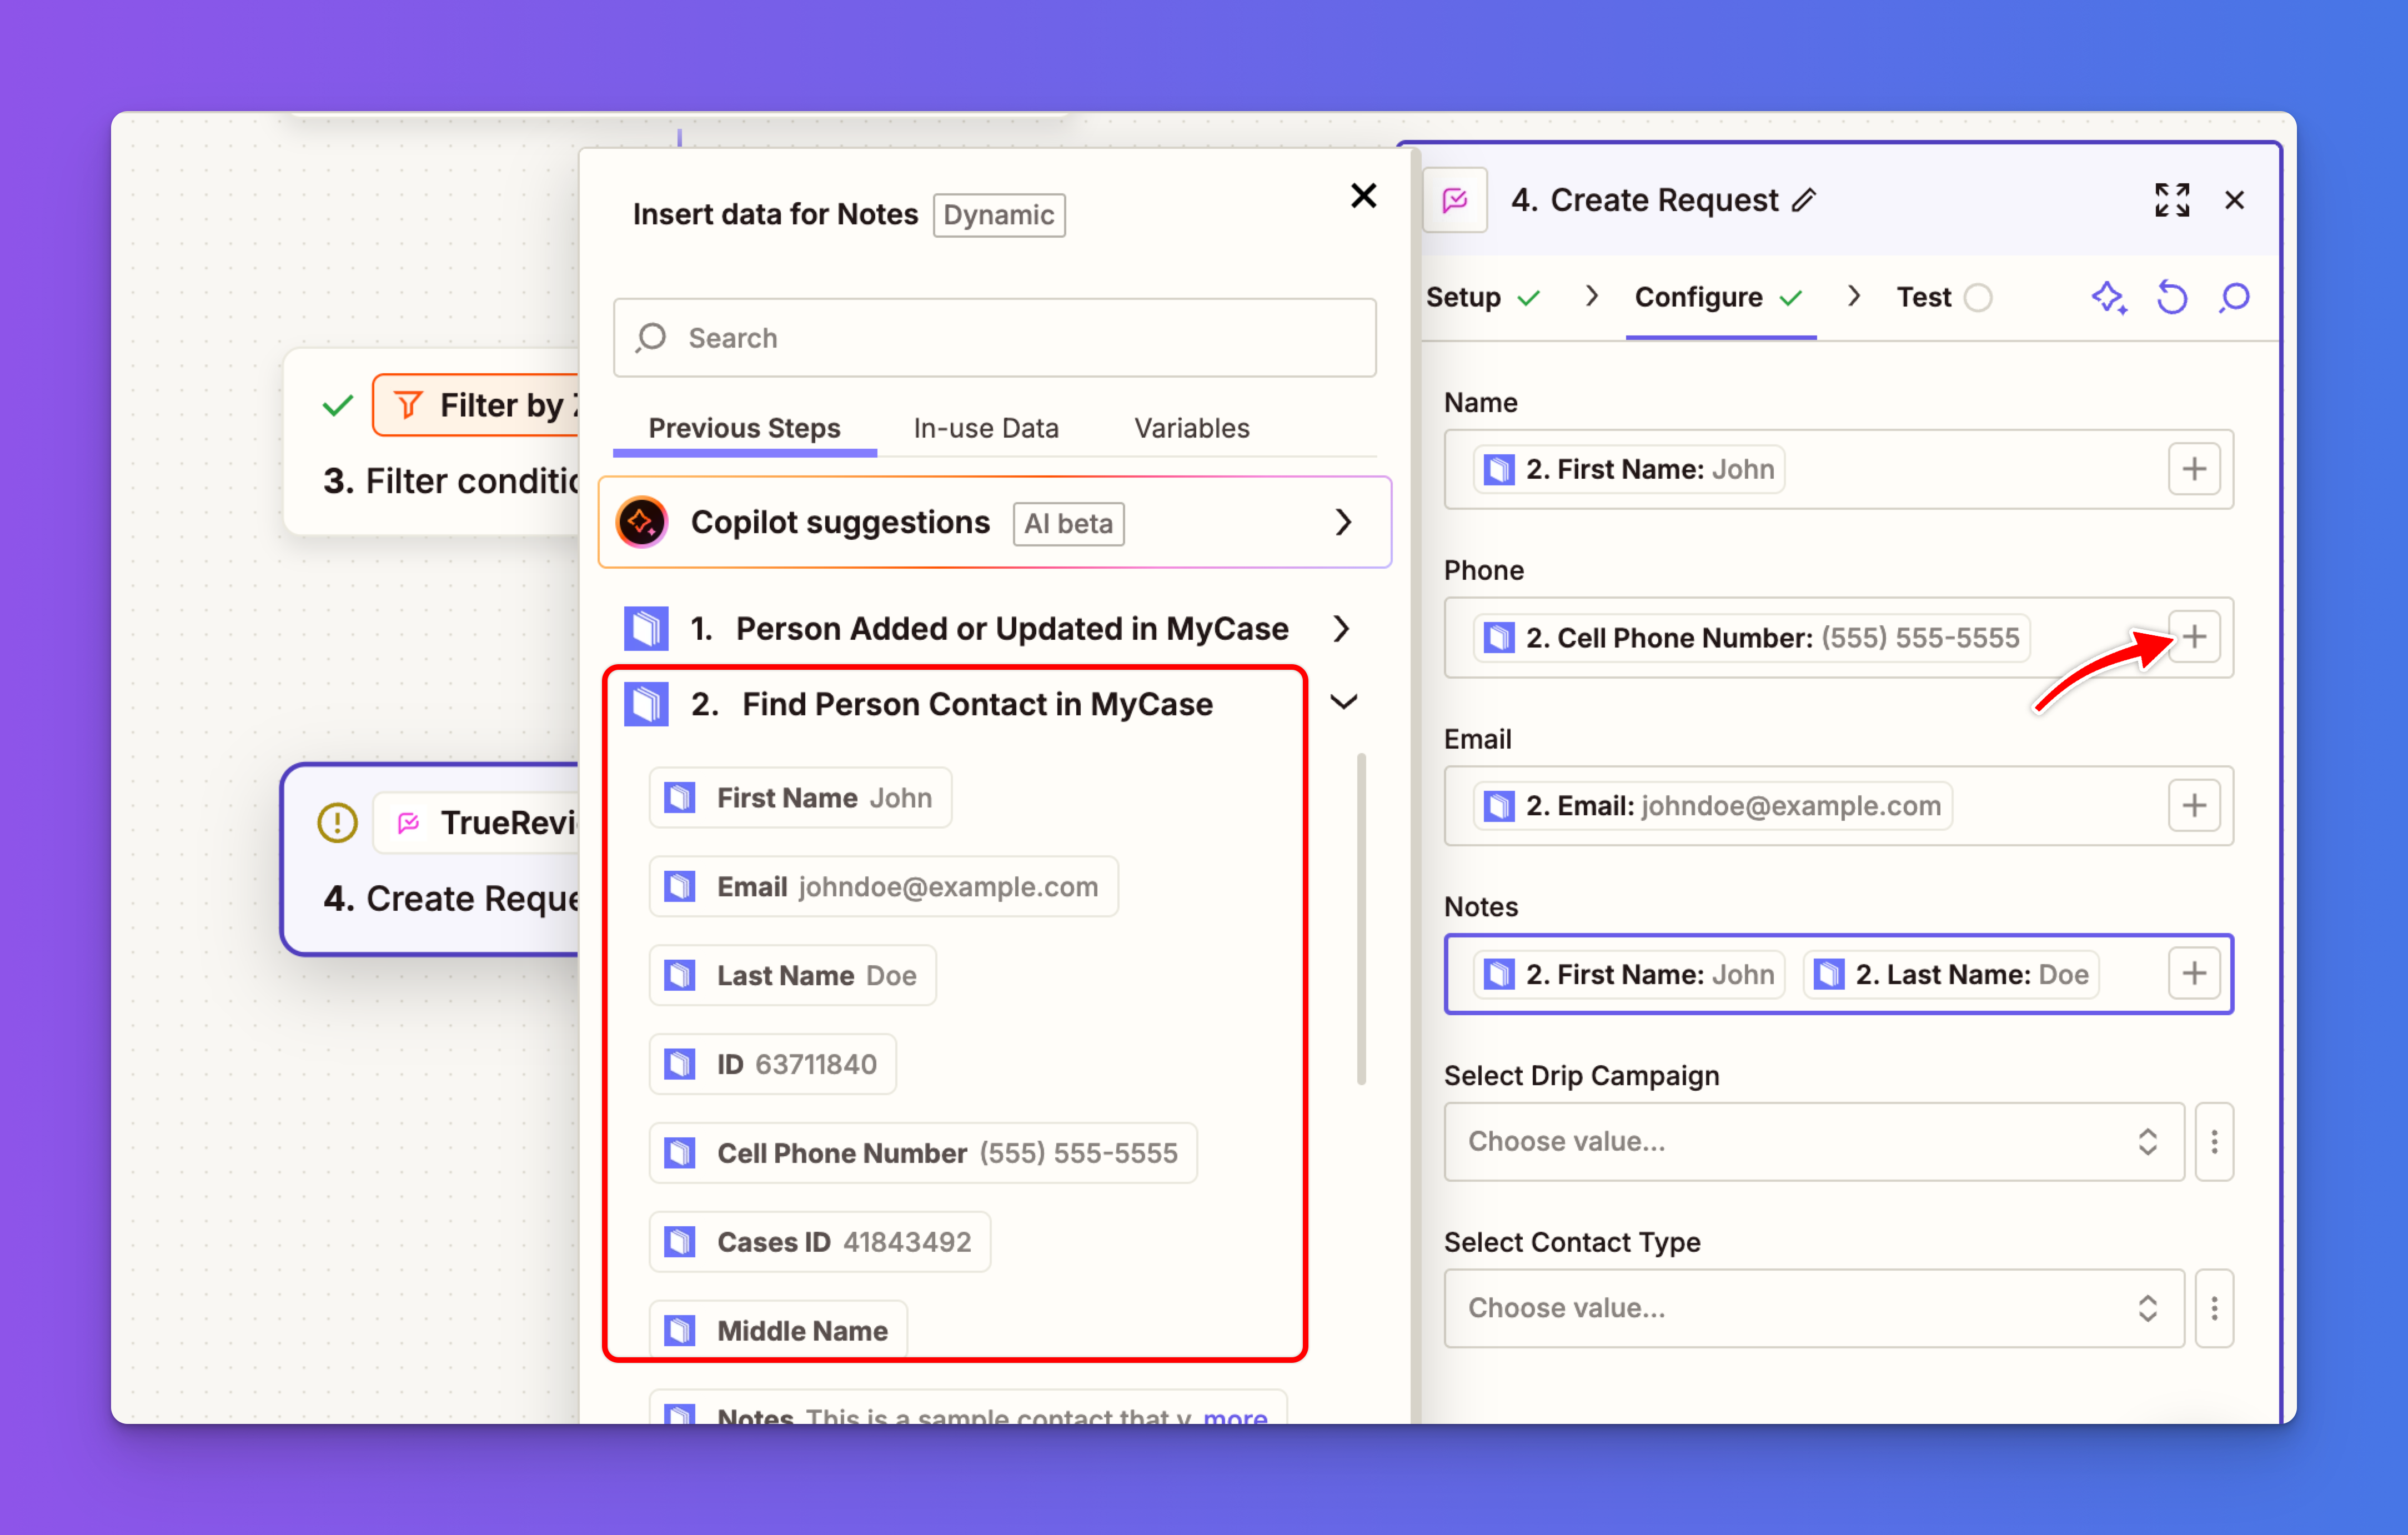
Task: Expand Person Added or Updated in MyCase
Action: [1342, 628]
